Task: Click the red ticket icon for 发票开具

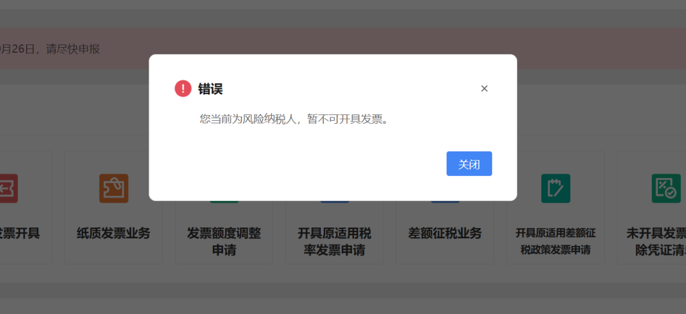Action: (9, 188)
